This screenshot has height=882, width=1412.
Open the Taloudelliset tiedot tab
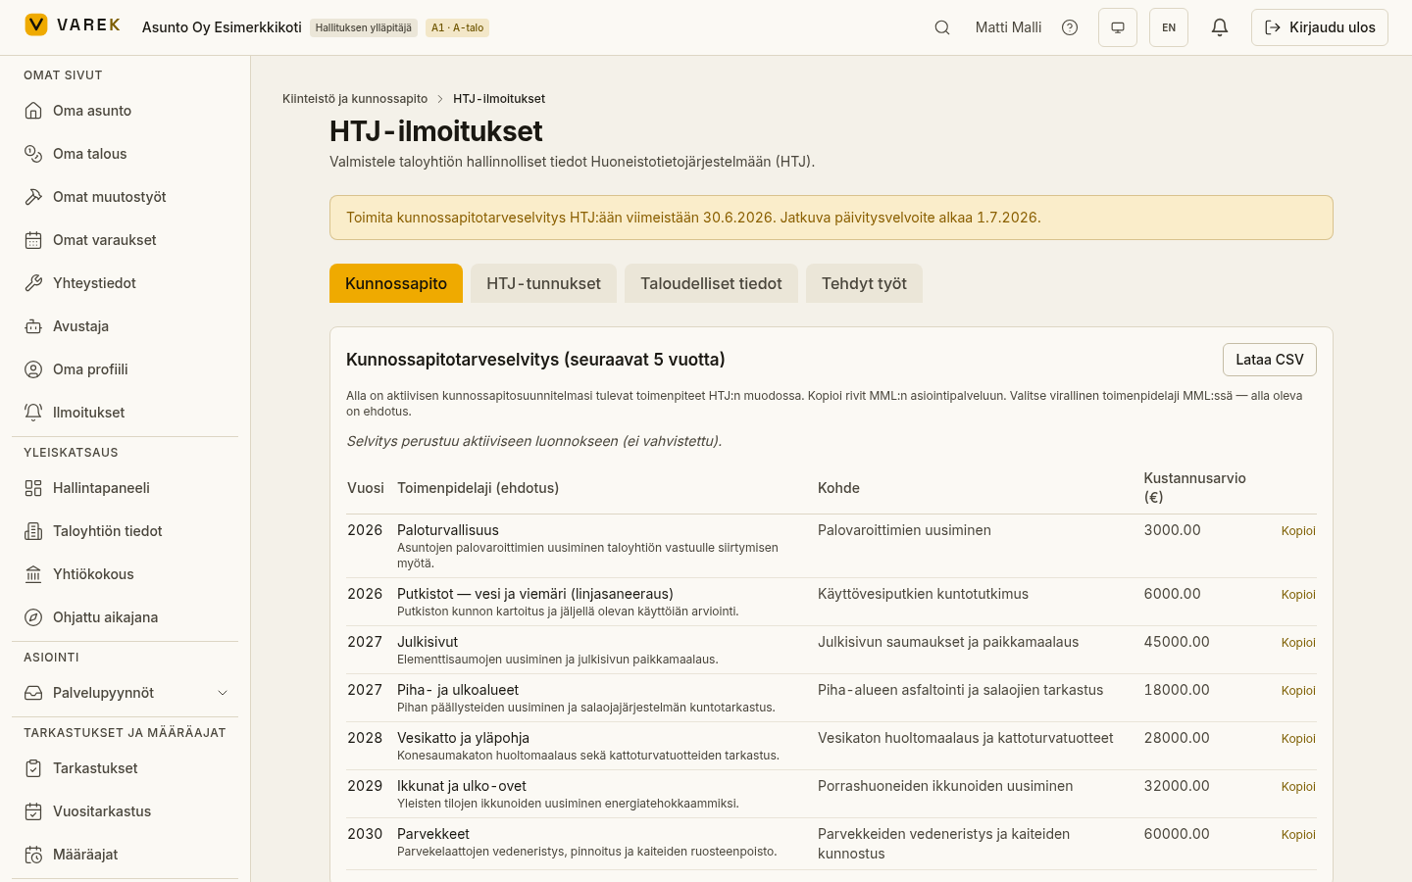(711, 283)
